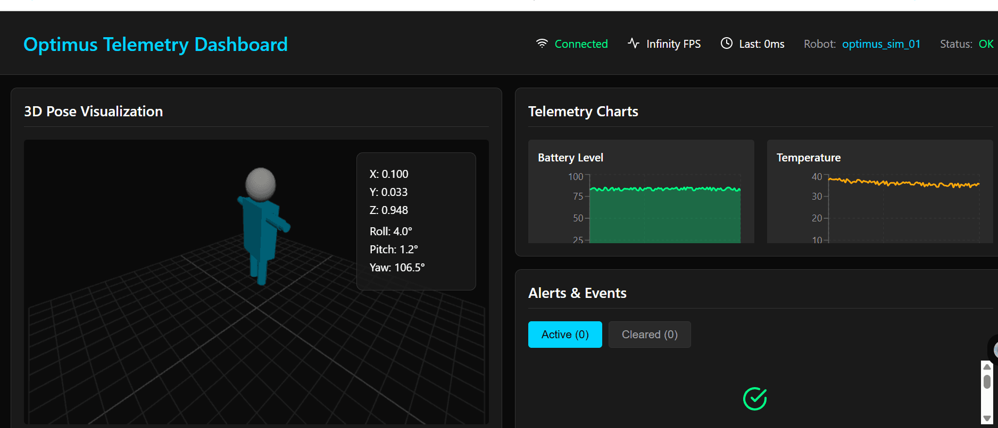Click the optimus_sim_01 robot name link
Viewport: 998px width, 428px height.
[881, 44]
